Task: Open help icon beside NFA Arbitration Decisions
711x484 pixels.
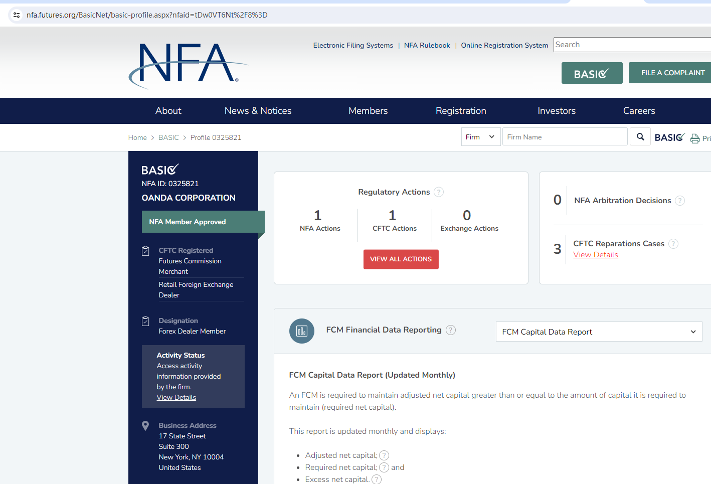Action: pos(680,201)
